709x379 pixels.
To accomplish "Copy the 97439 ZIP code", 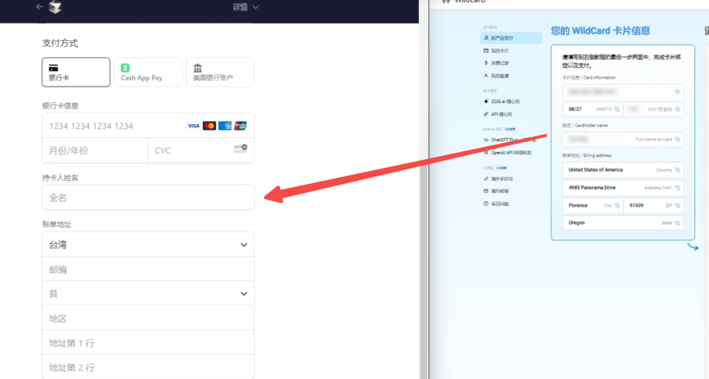I will [x=677, y=206].
